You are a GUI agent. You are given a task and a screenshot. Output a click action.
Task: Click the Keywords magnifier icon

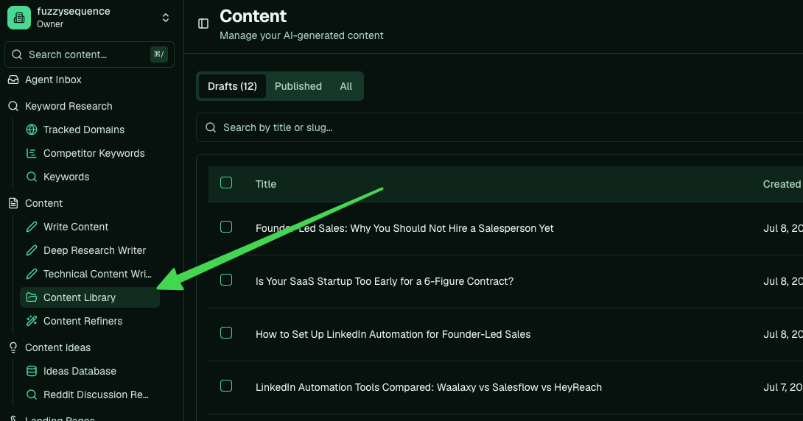coord(32,177)
